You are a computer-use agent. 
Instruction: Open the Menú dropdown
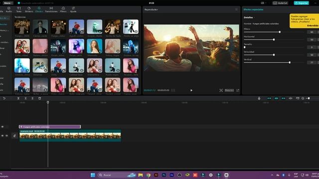(8, 3)
